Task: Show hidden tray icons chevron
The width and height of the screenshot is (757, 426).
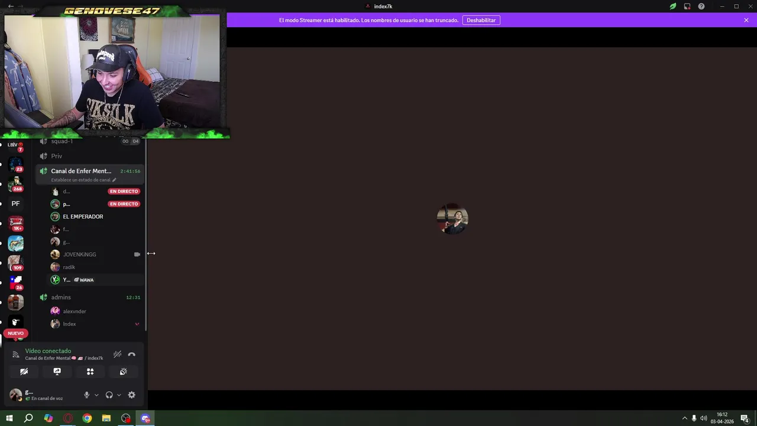Action: tap(685, 418)
